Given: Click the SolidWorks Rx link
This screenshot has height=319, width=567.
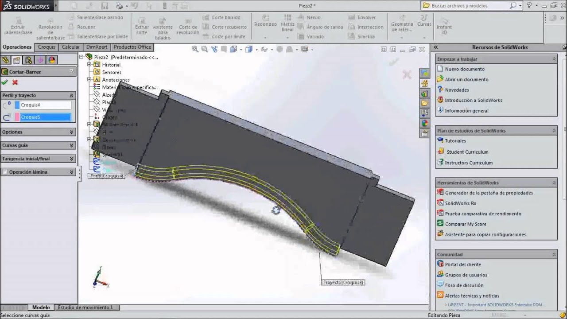Looking at the screenshot, I should 460,203.
